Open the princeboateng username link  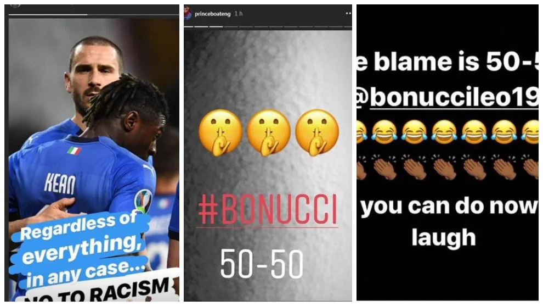pyautogui.click(x=213, y=14)
